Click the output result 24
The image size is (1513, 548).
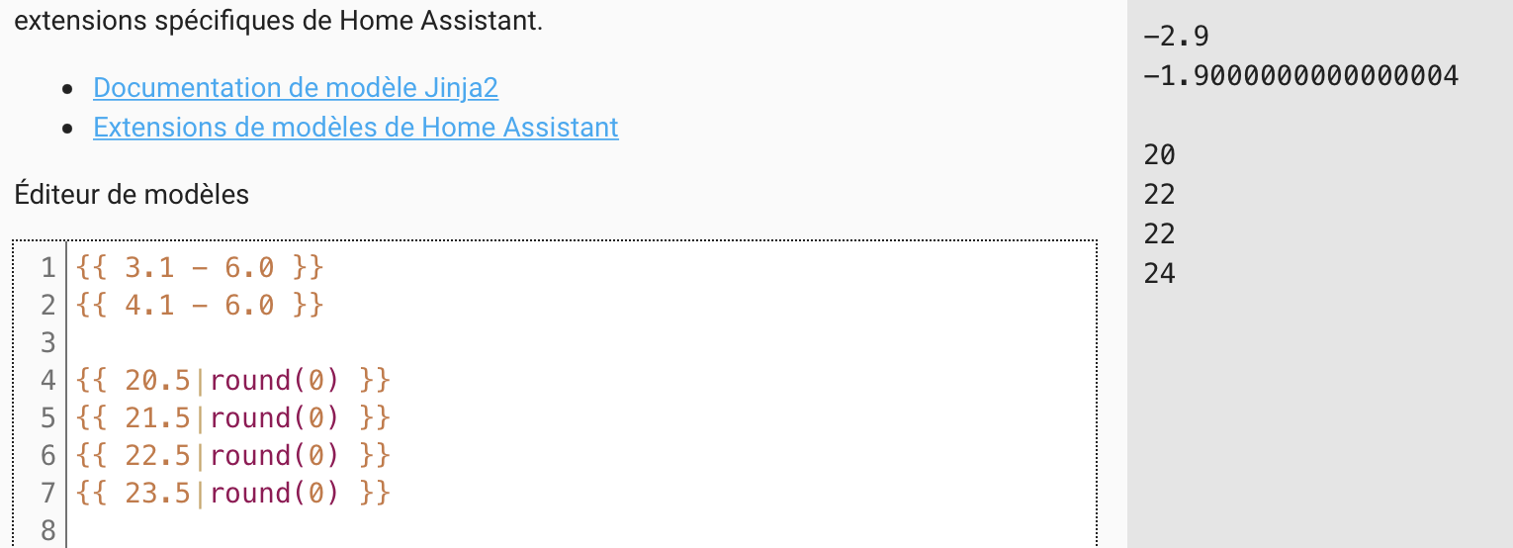[1159, 274]
